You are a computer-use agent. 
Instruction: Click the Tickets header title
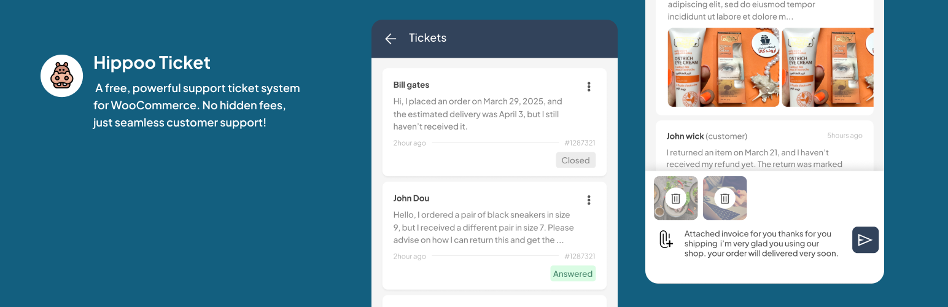(x=427, y=38)
